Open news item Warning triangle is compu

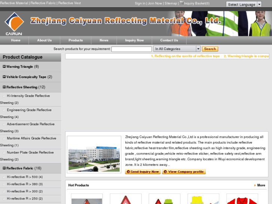pyautogui.click(x=246, y=56)
